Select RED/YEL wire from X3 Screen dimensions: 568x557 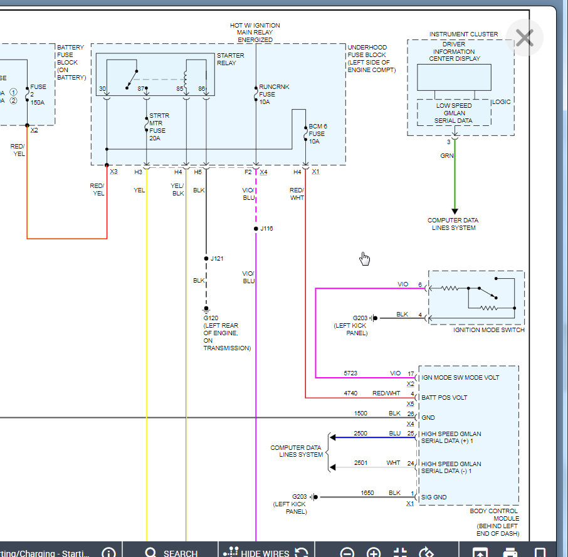[x=107, y=202]
